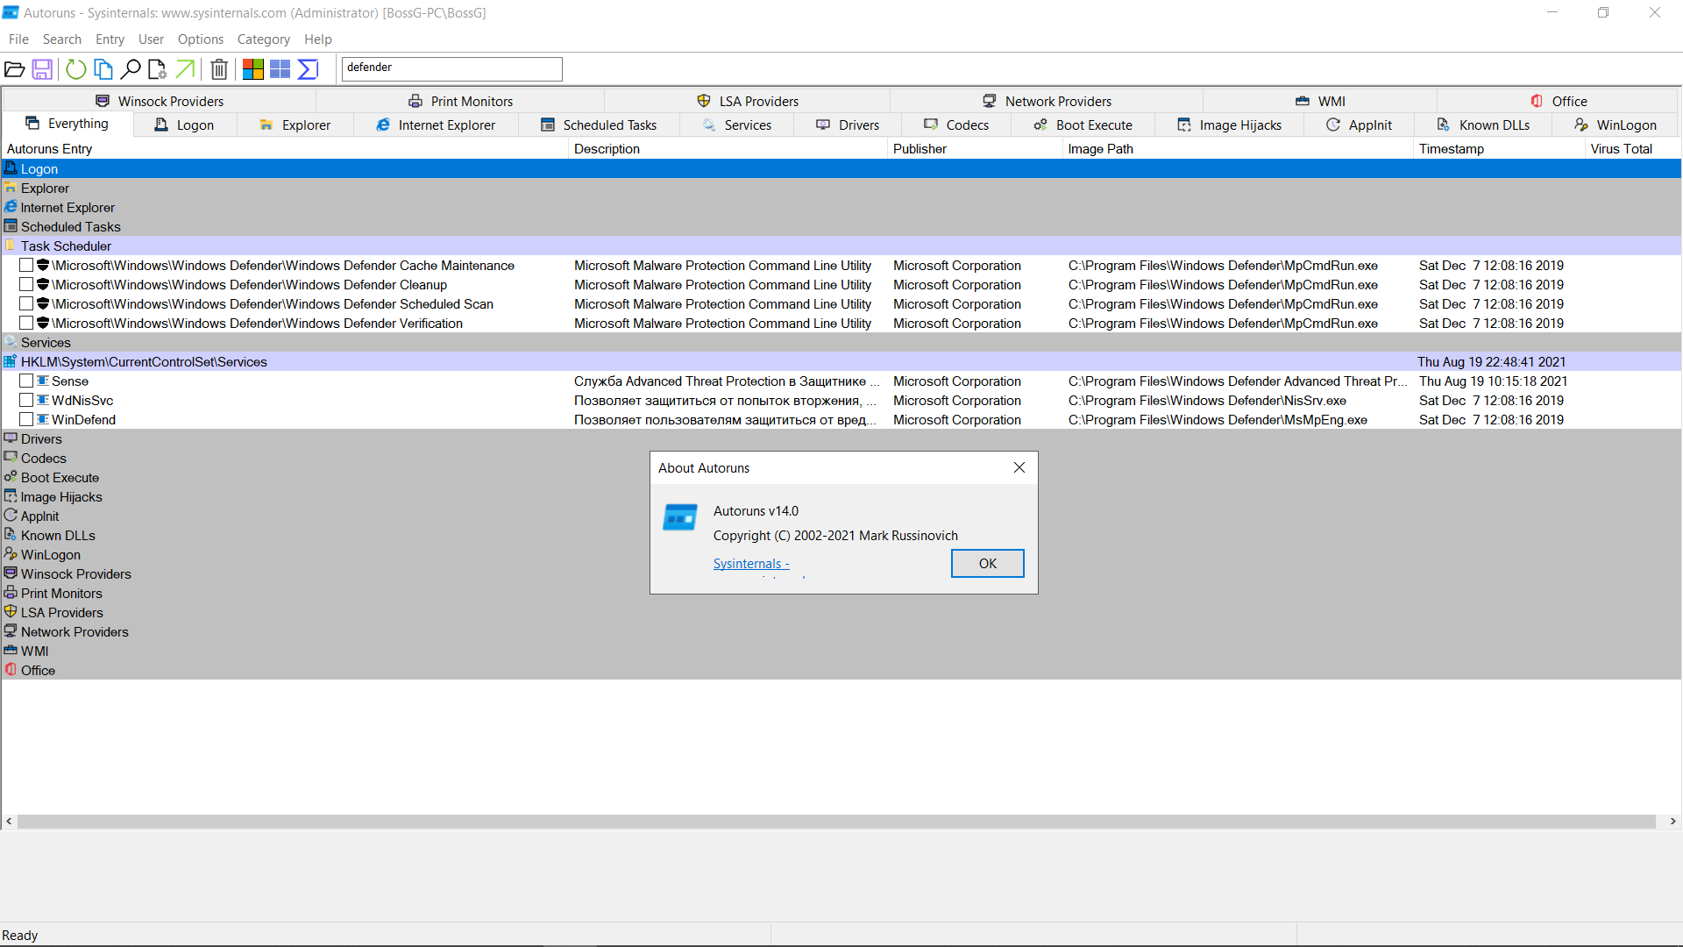Click the Known DLLs category row icon
Image resolution: width=1683 pixels, height=947 pixels.
pos(11,535)
